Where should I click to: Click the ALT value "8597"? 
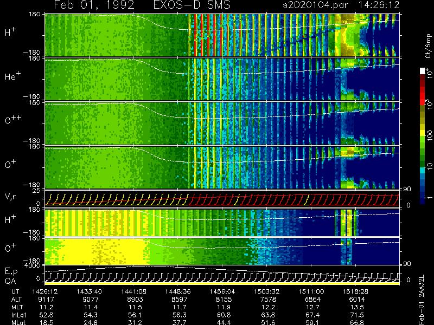(180, 300)
